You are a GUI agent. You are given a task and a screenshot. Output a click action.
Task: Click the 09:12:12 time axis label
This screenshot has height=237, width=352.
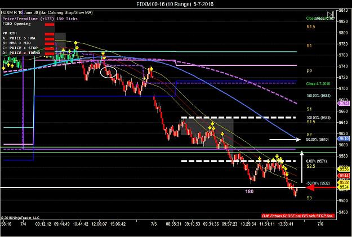coord(43,224)
